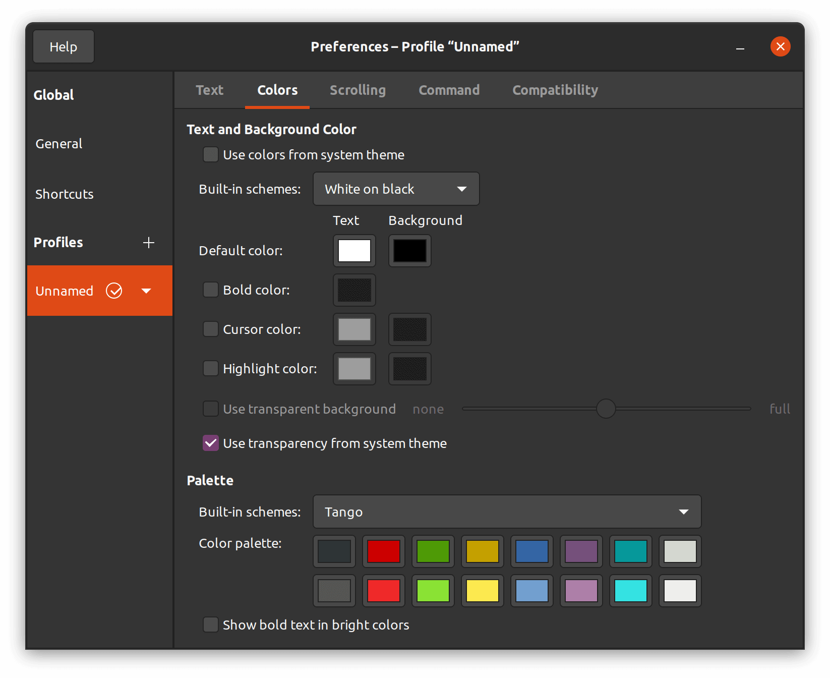This screenshot has width=830, height=678.
Task: Open Shortcuts in the sidebar
Action: pyautogui.click(x=65, y=194)
